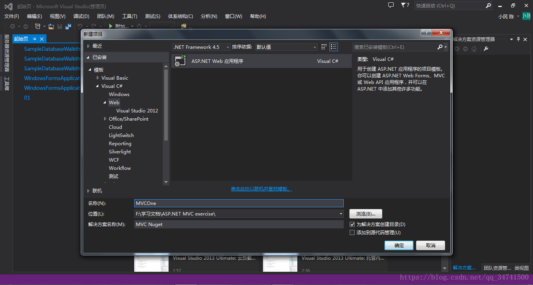Image resolution: width=533 pixels, height=285 pixels.
Task: Click the 浏览(B)... button
Action: pos(366,214)
